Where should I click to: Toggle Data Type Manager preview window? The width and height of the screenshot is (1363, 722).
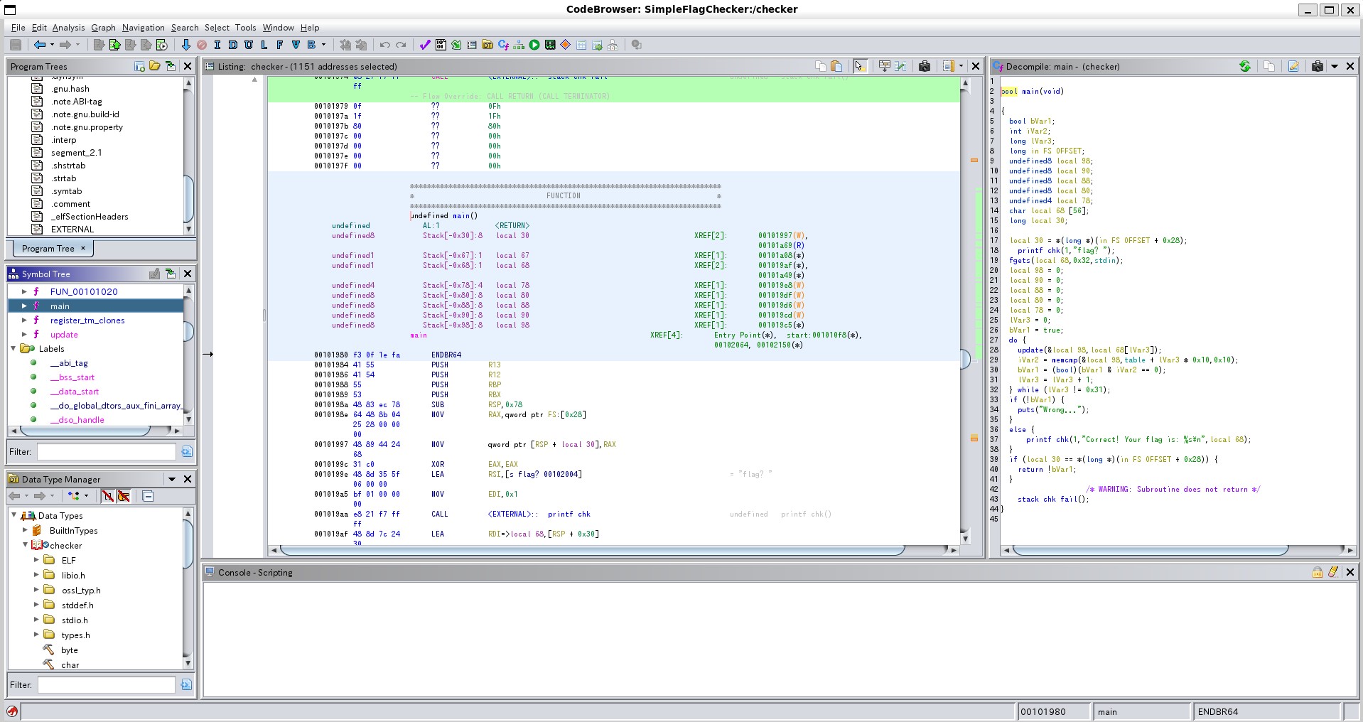tap(148, 496)
